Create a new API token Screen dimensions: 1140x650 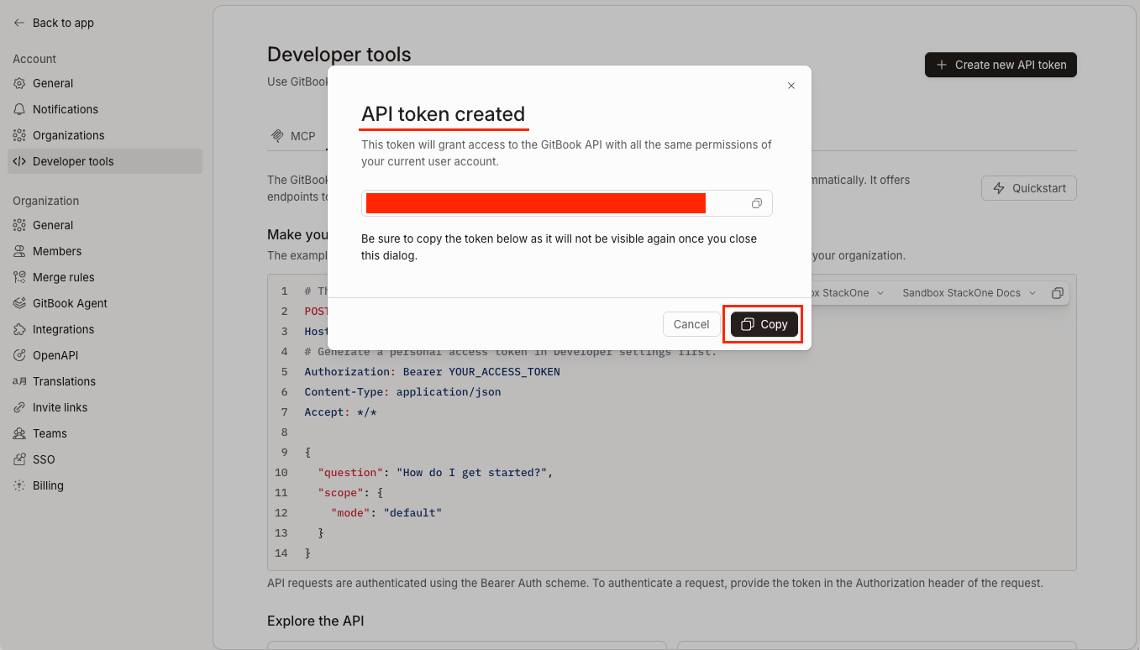coord(1001,65)
